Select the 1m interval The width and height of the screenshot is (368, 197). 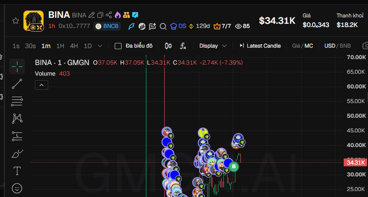pos(46,46)
